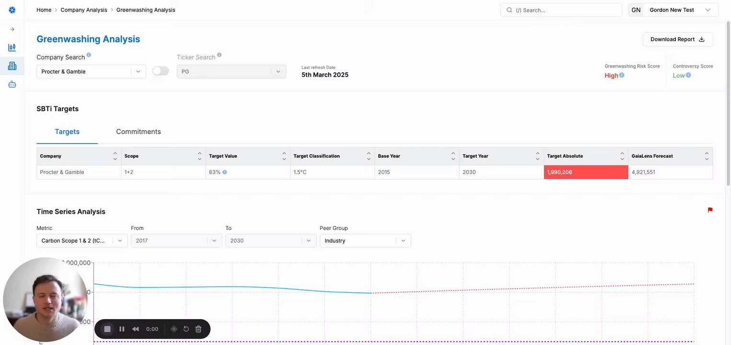Pause the screen recording

click(x=122, y=329)
